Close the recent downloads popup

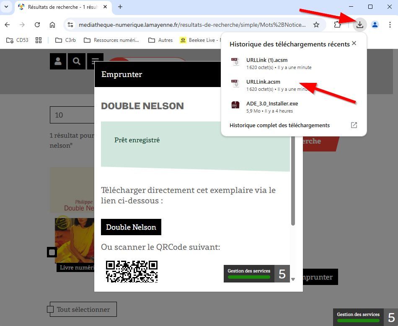[x=354, y=44]
